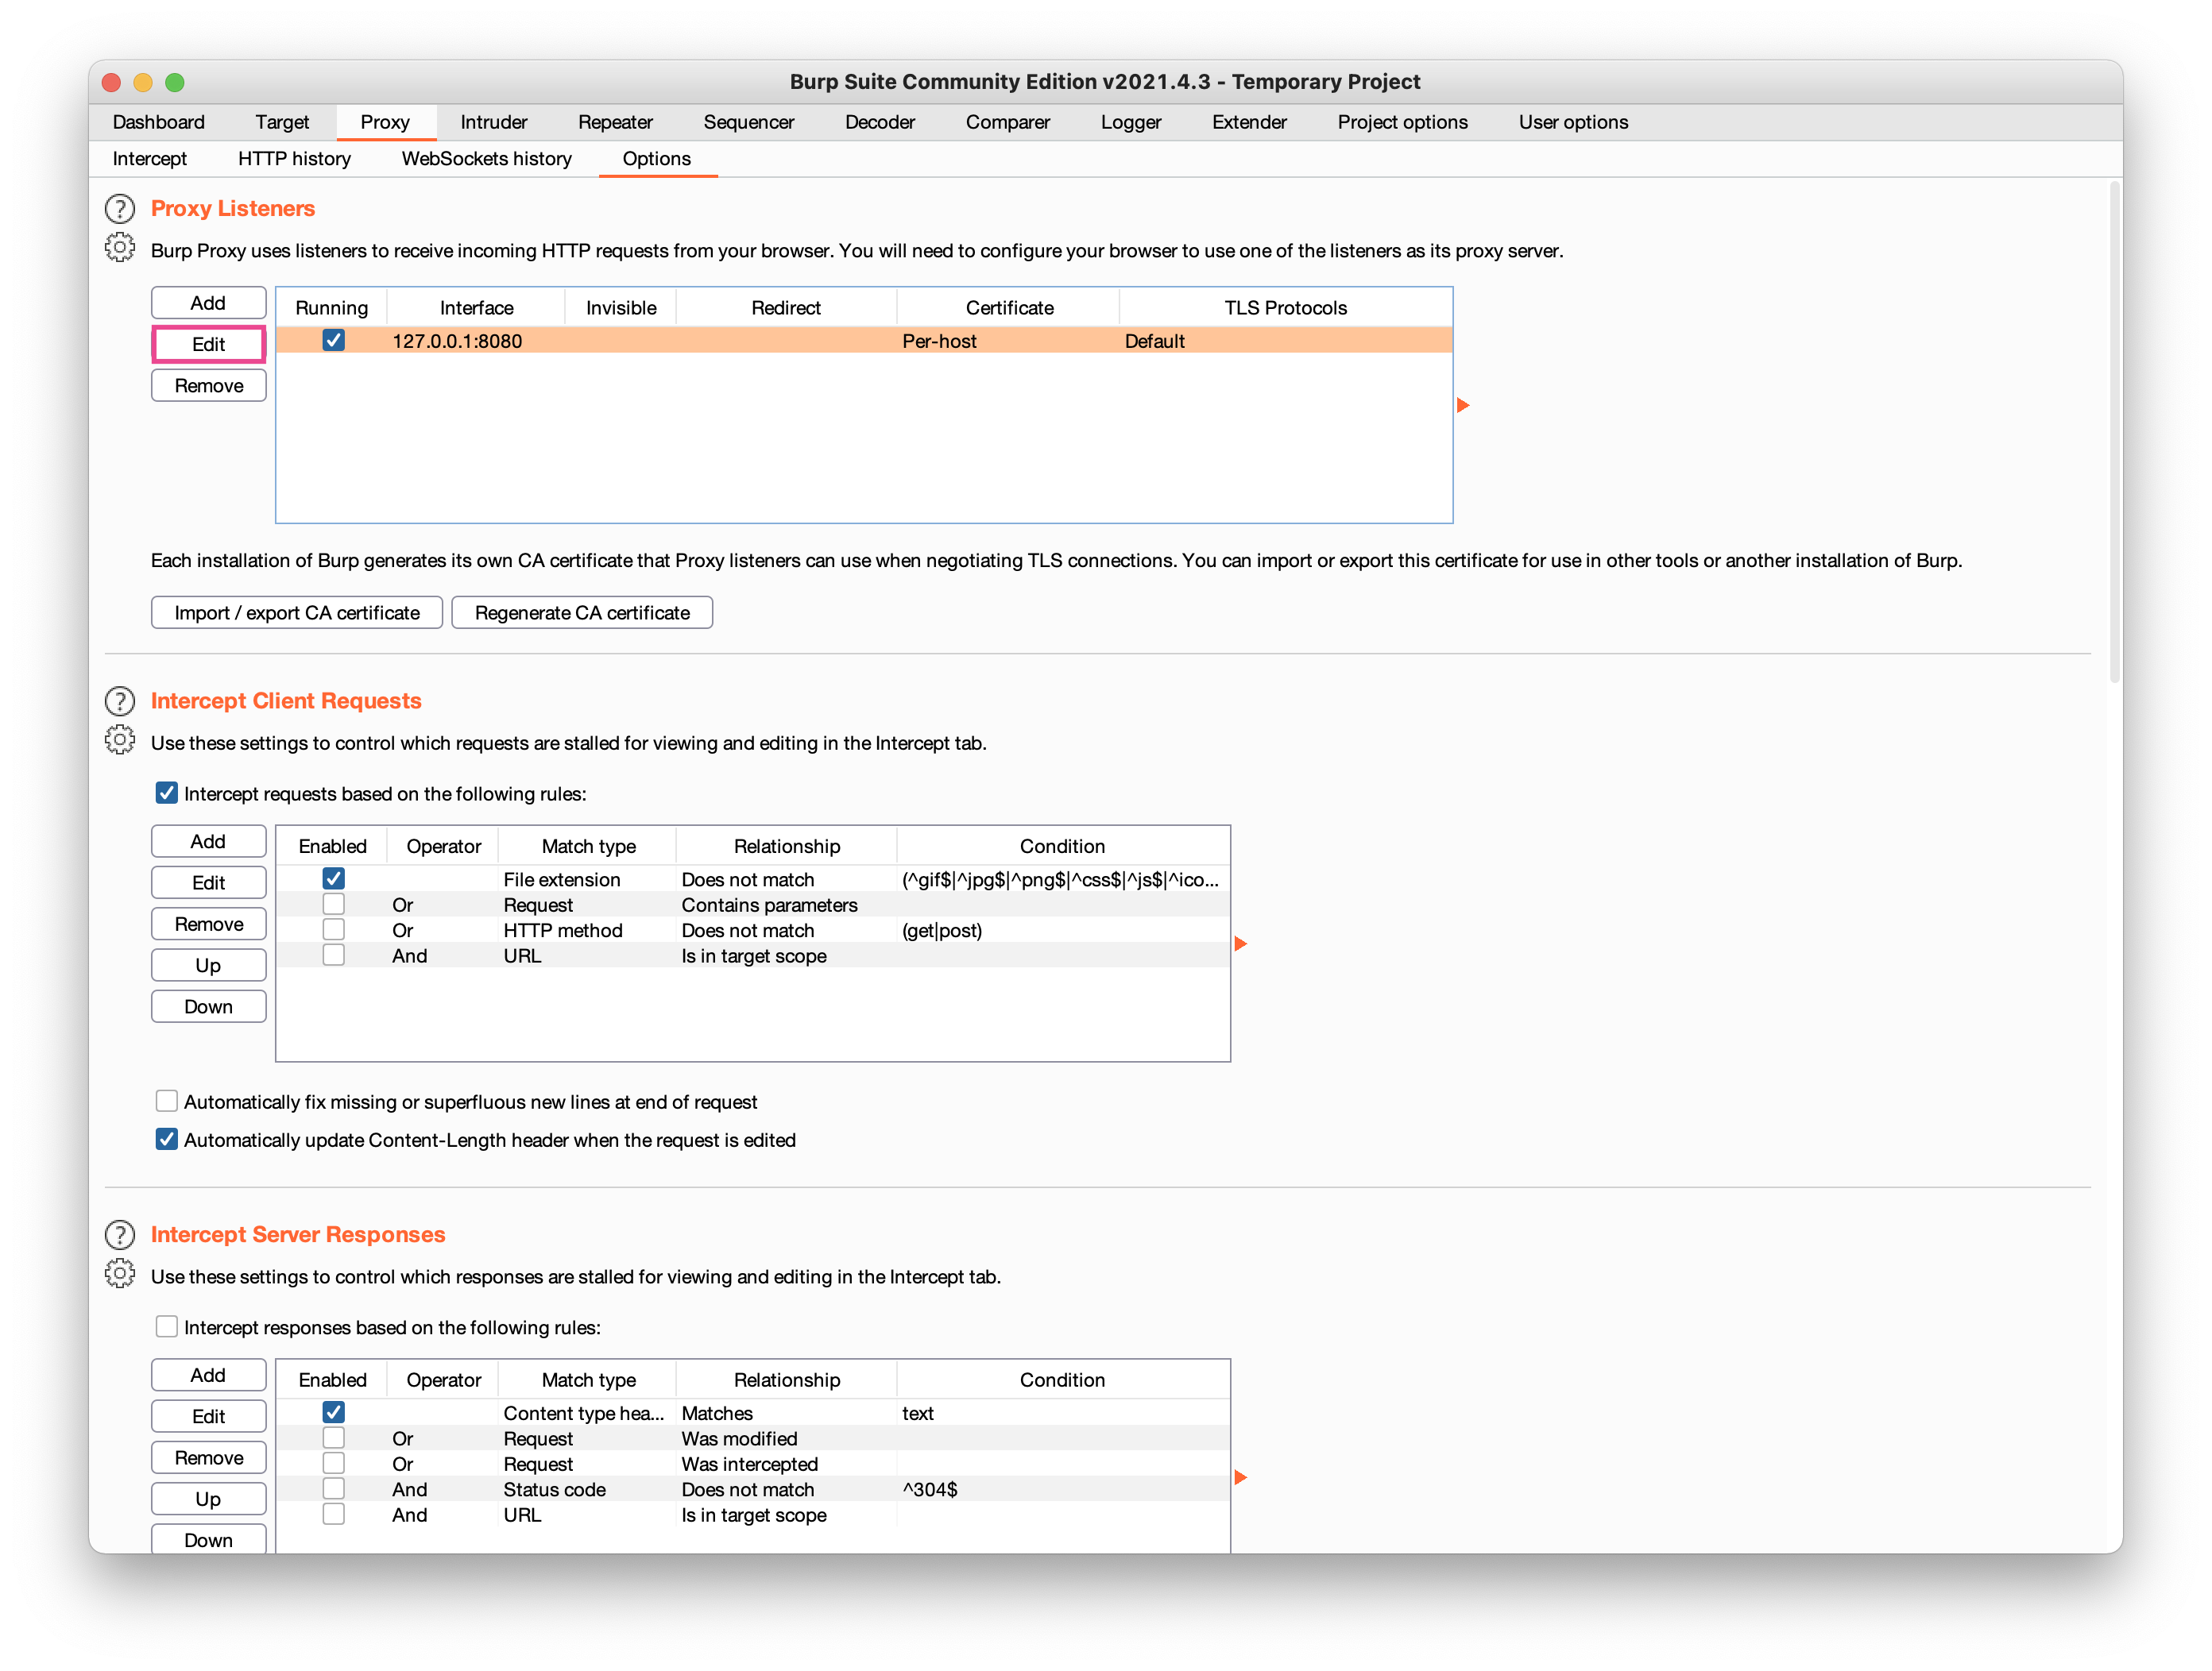Open the Extender tab
This screenshot has width=2212, height=1671.
tap(1249, 122)
